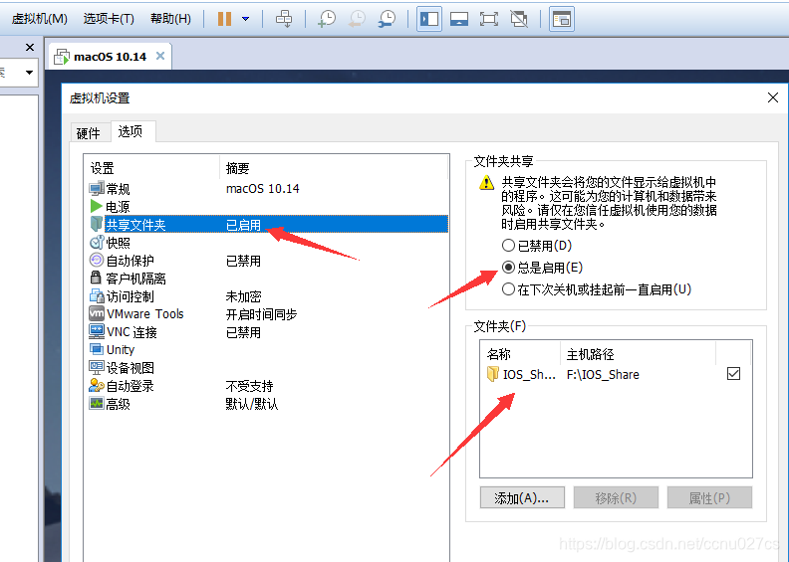
Task: Select the Unity settings row
Action: tap(267, 349)
